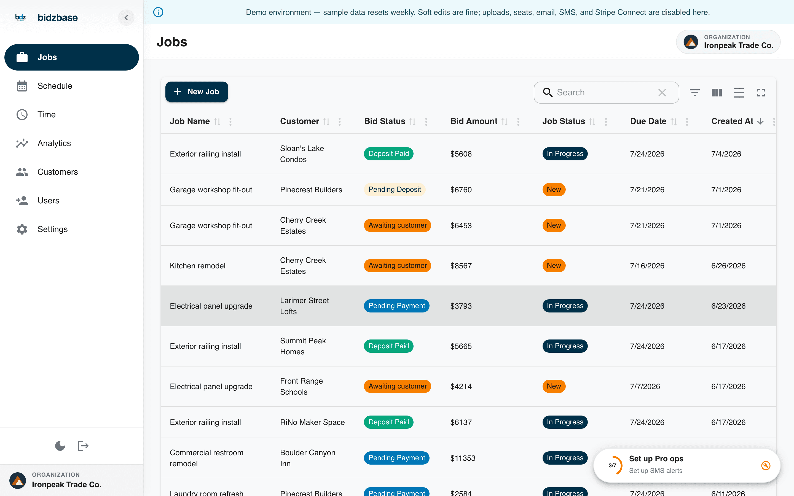Click the info icon in demo banner

coord(158,12)
